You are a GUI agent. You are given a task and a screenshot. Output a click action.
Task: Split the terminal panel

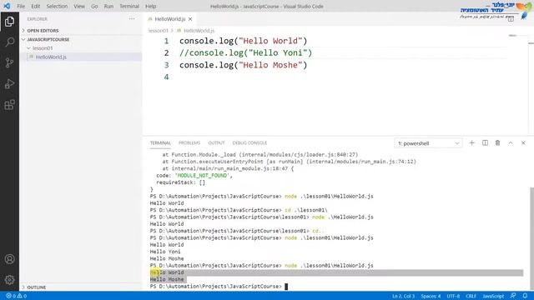[485, 143]
